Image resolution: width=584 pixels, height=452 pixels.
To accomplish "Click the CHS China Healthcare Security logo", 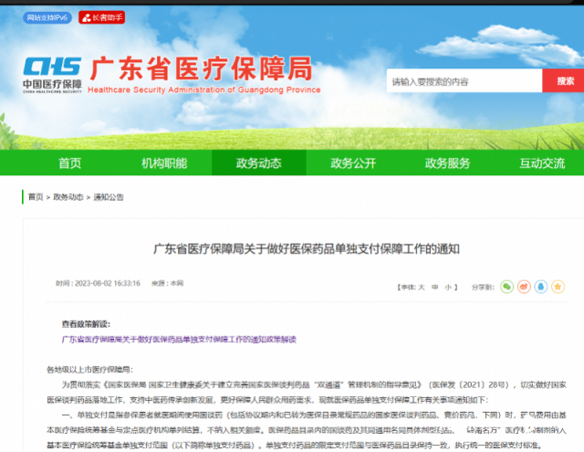I will coord(52,75).
